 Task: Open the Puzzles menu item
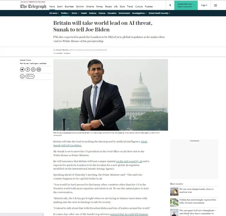point(149,6)
